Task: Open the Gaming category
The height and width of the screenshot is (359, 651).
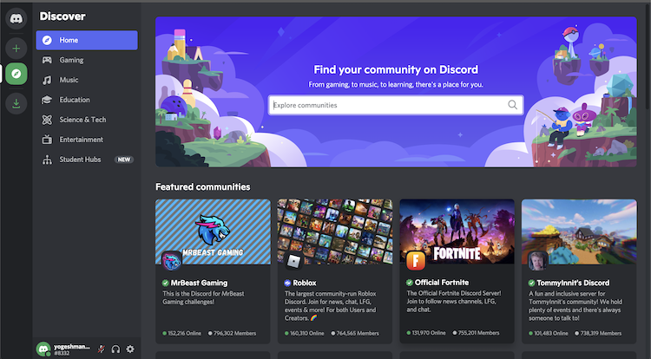Action: [x=87, y=60]
